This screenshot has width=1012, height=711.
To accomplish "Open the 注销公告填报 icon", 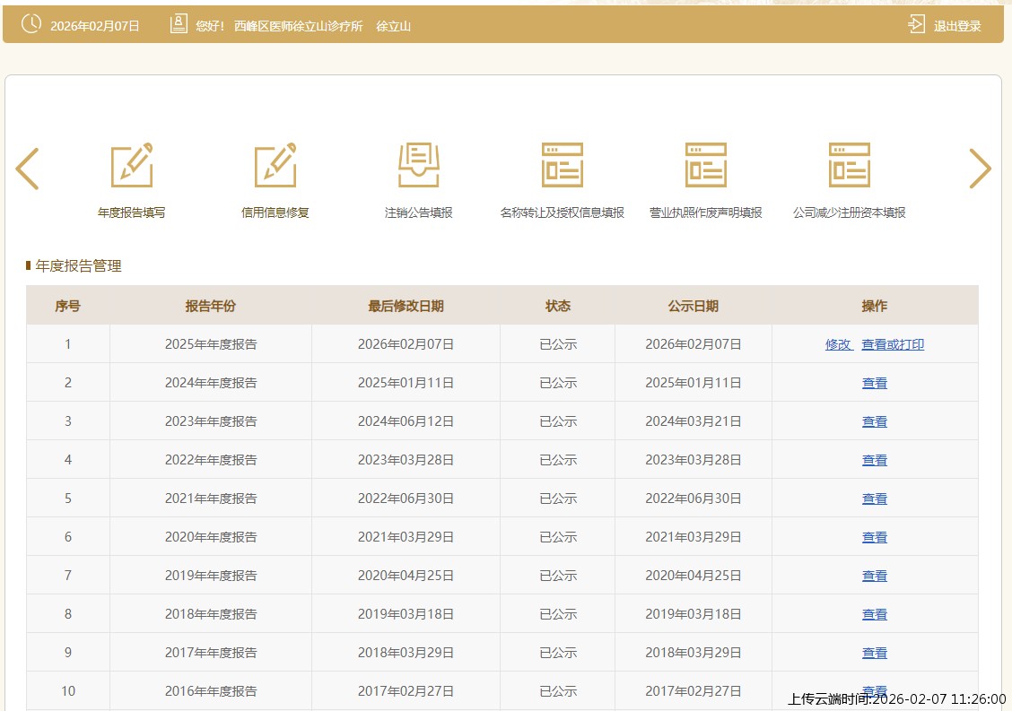I will 419,166.
